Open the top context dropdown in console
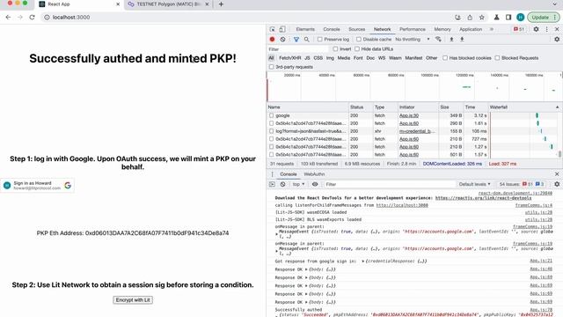This screenshot has height=317, width=563. tap(298, 184)
